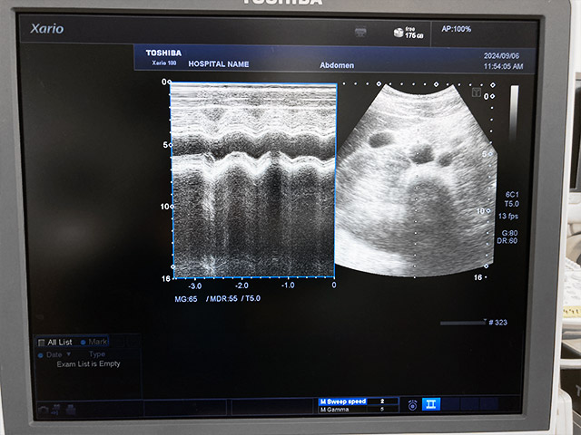Click the Xario logo at top left
Image resolution: width=581 pixels, height=435 pixels.
pos(47,29)
